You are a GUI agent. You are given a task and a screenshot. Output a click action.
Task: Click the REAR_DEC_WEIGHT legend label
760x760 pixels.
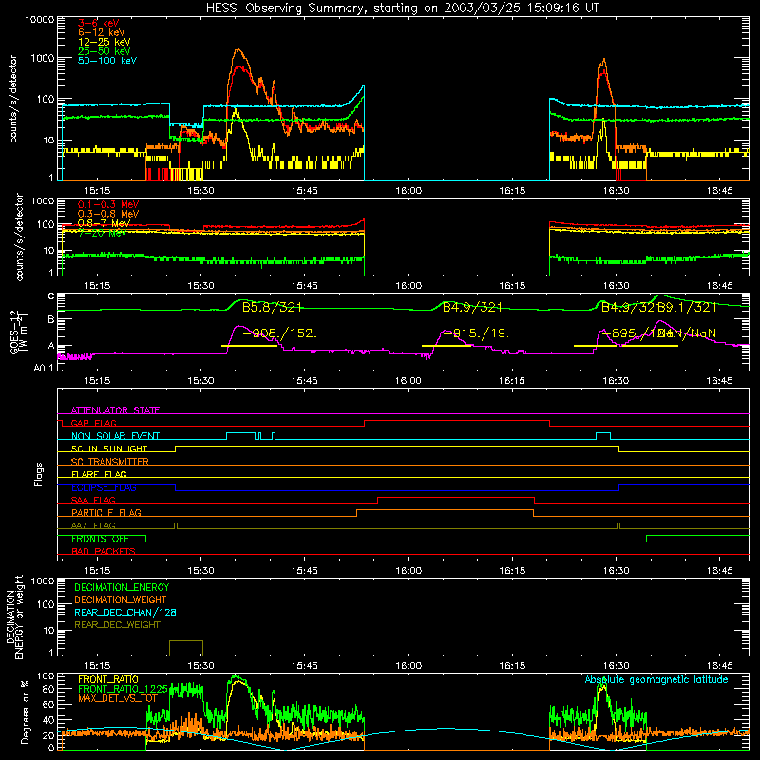(x=117, y=625)
